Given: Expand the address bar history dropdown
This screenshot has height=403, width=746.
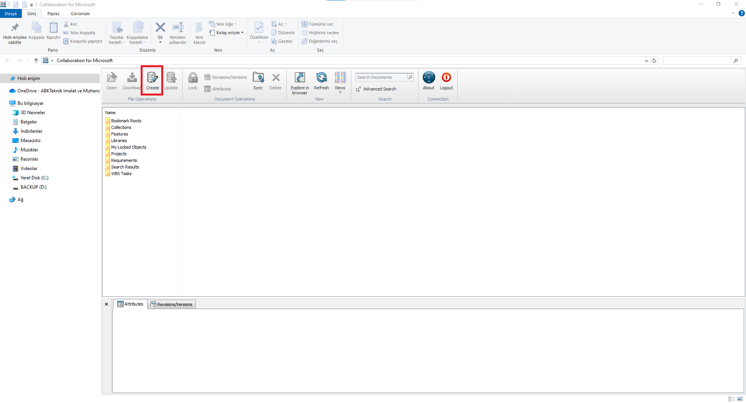Looking at the screenshot, I should click(x=646, y=61).
